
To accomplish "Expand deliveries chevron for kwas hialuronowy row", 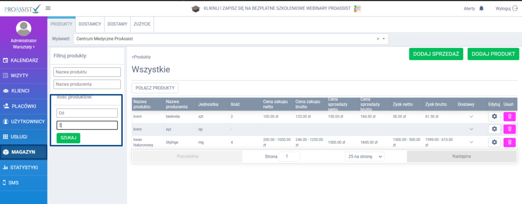I will click(x=471, y=142).
